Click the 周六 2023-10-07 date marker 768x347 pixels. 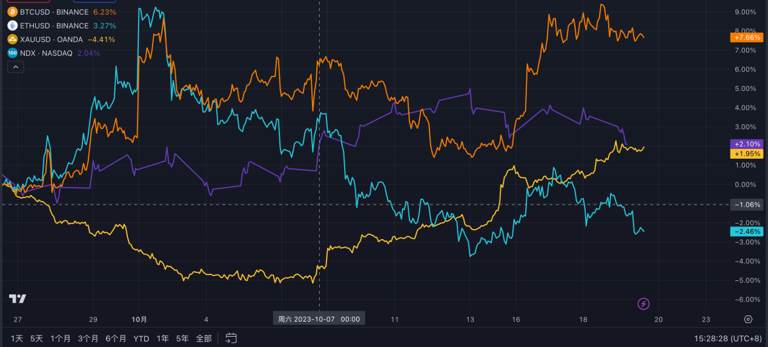click(319, 319)
